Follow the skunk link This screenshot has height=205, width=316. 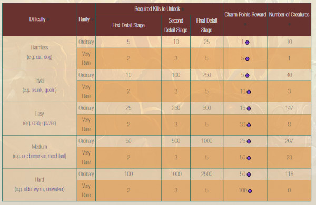click(x=36, y=90)
